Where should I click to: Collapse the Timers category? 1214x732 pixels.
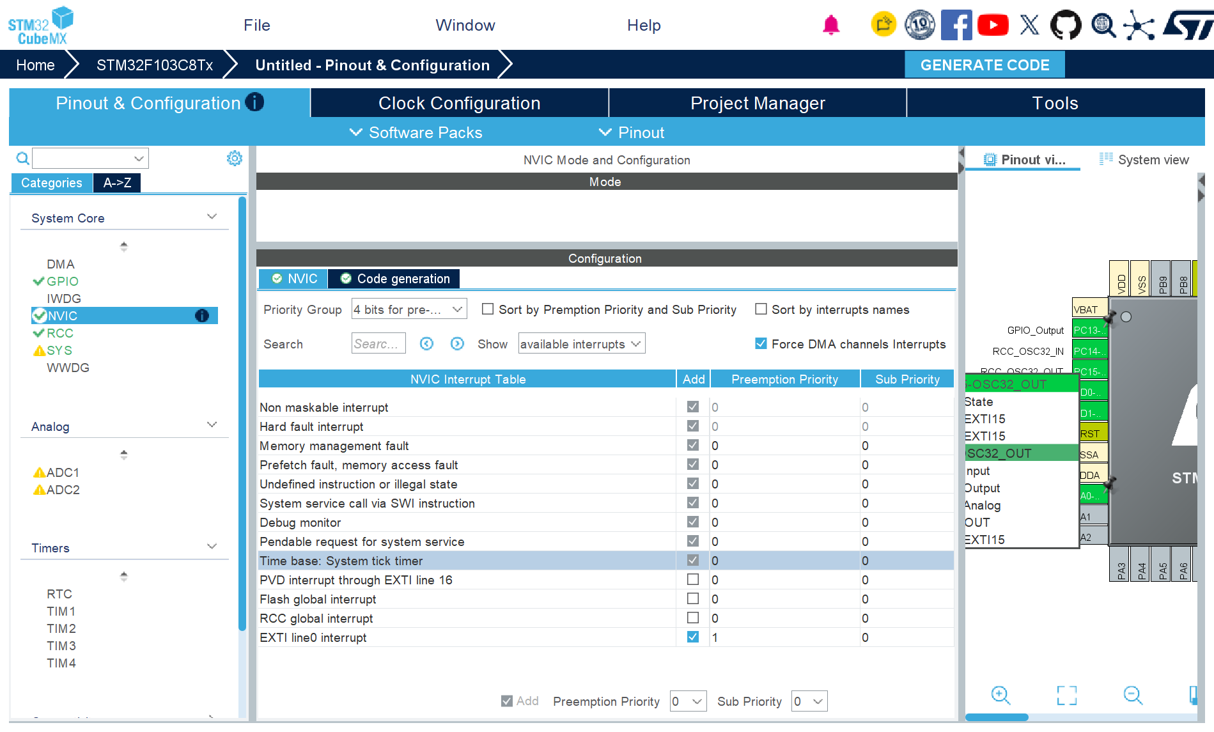coord(212,547)
